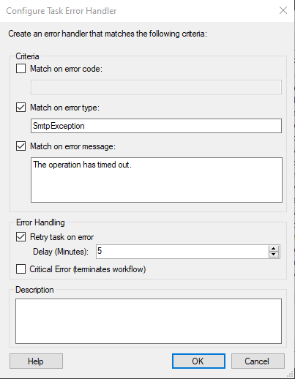Open Help for this dialog
Screen dimensions: 295x379
click(36, 361)
